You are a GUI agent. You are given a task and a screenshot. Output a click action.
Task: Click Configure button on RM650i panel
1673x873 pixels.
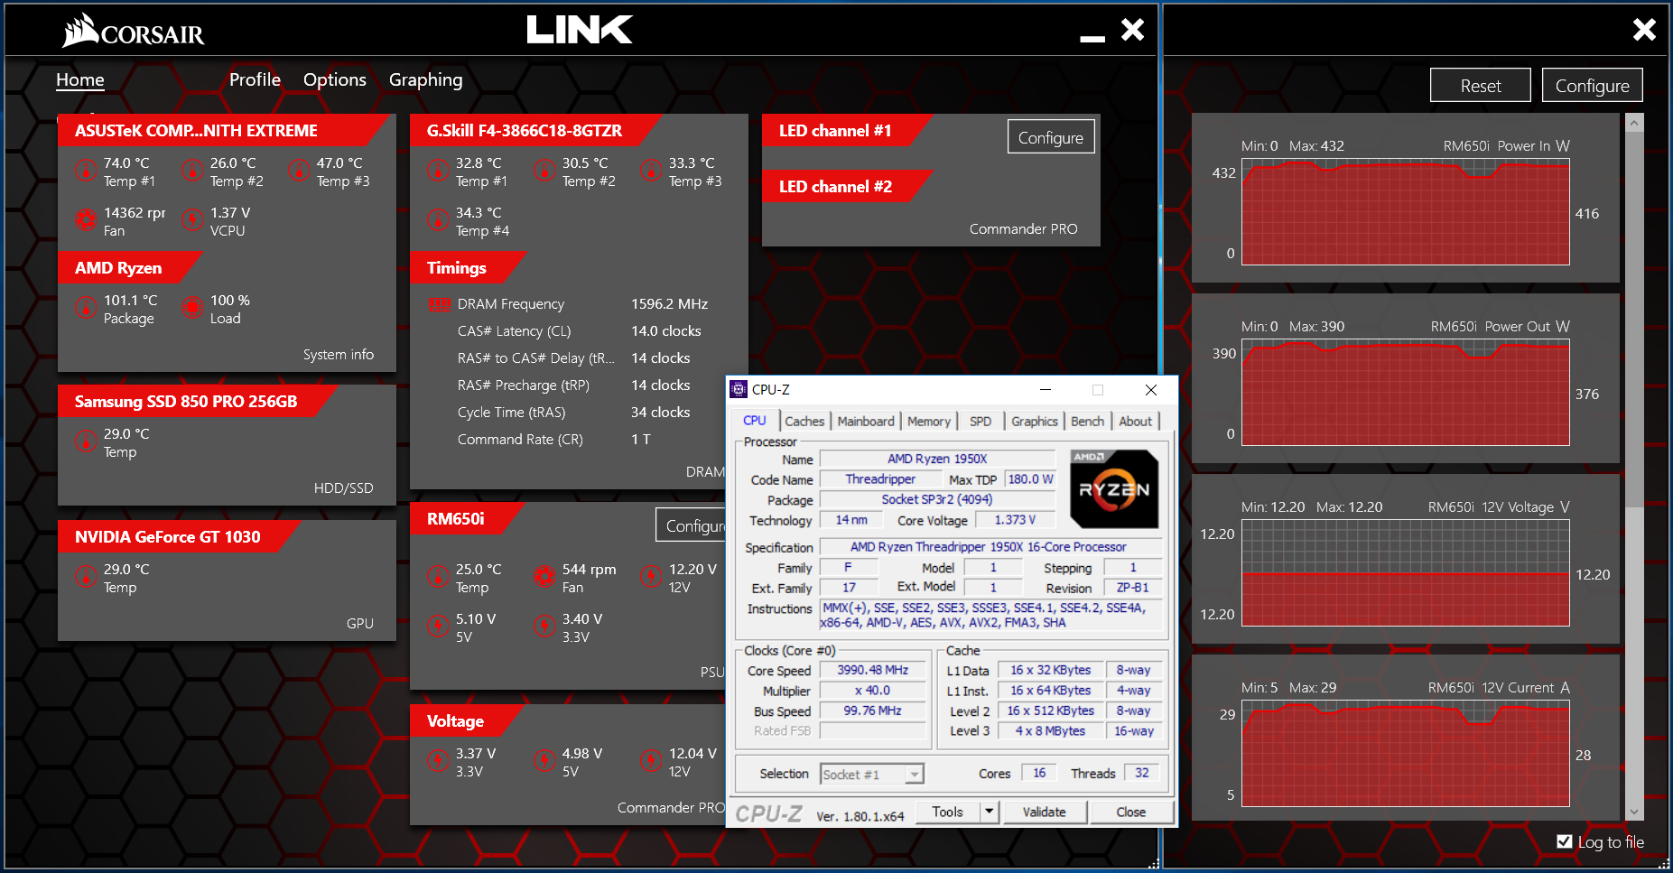click(x=692, y=525)
